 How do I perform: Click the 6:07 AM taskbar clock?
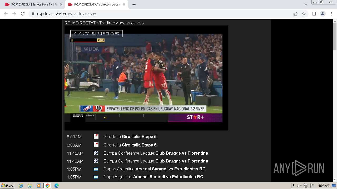pyautogui.click(x=324, y=186)
